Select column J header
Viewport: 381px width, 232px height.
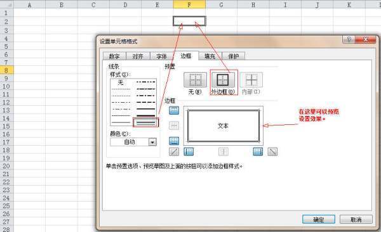point(317,4)
